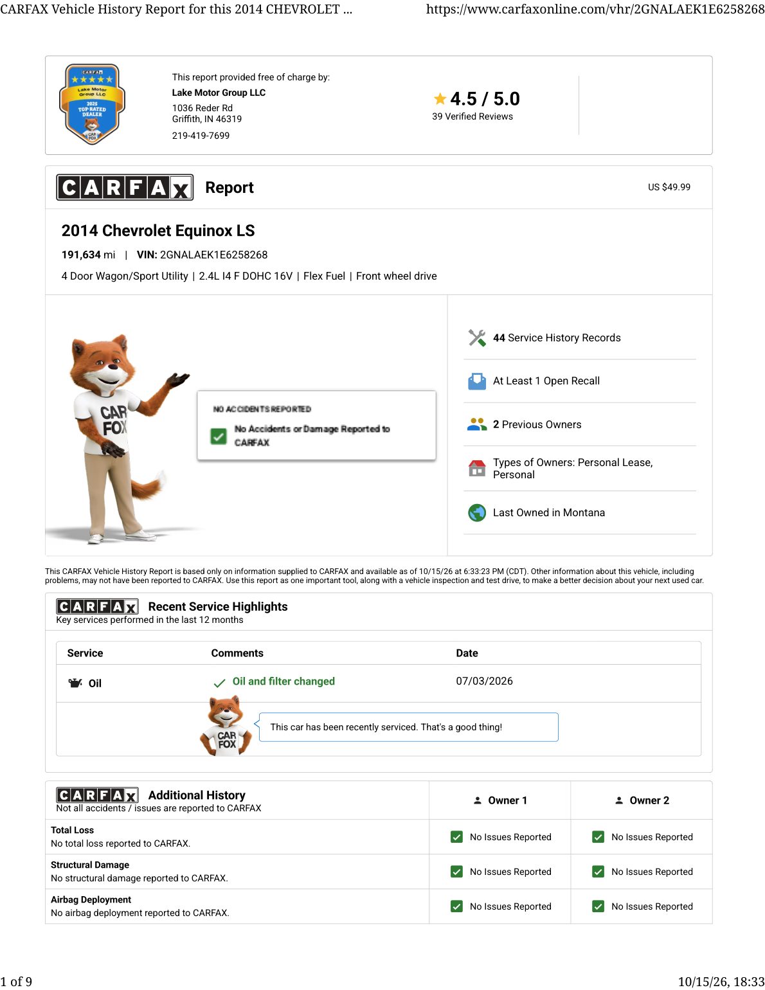Click the Recent Service Highlights heading
Image resolution: width=765 pixels, height=990 pixels.
coord(218,606)
